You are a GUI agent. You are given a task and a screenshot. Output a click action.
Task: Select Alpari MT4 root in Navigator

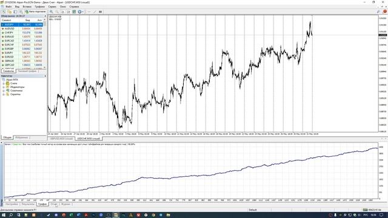click(12, 80)
